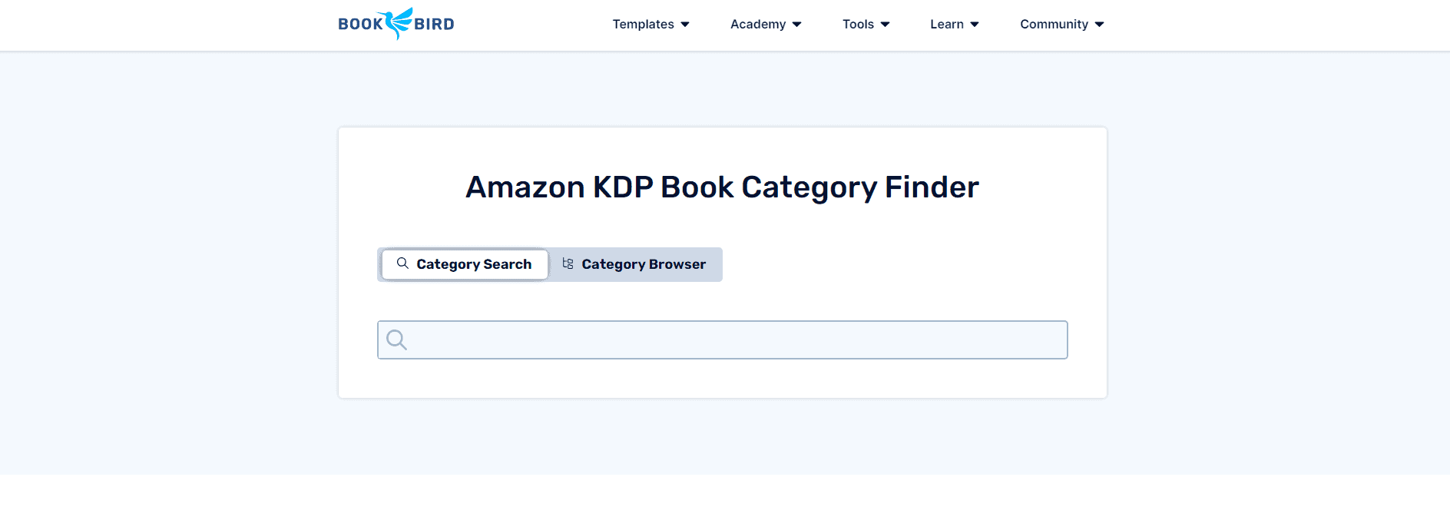Click the Templates menu item
The image size is (1450, 530).
coord(643,24)
